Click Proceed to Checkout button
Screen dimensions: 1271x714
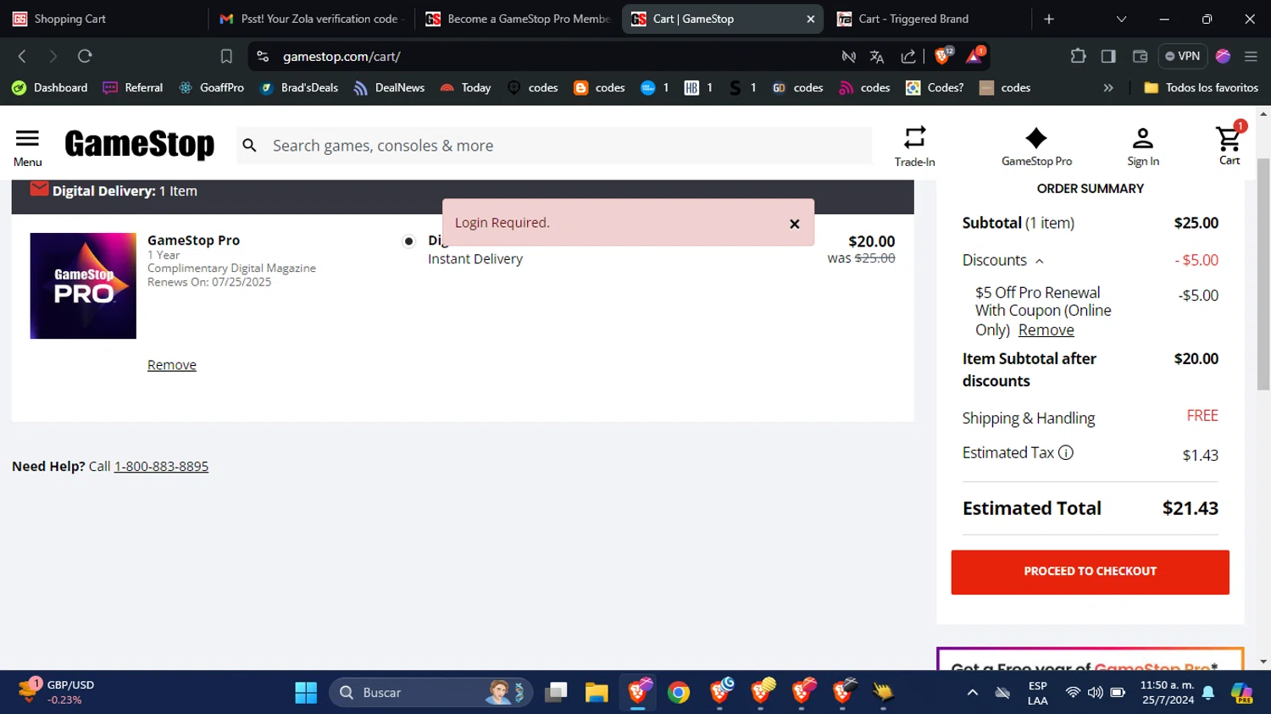tap(1090, 572)
